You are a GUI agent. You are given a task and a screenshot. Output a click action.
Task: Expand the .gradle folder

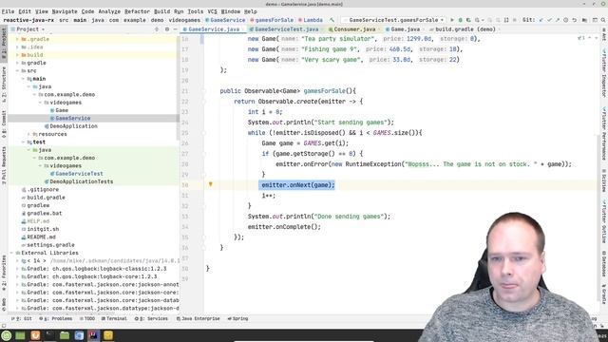pyautogui.click(x=17, y=39)
